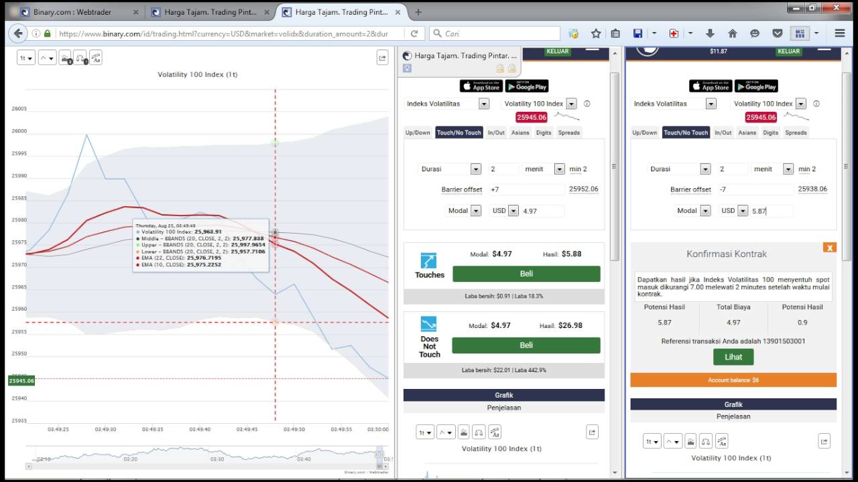Click Beli button for the Touches contract
The height and width of the screenshot is (482, 858).
click(x=526, y=274)
